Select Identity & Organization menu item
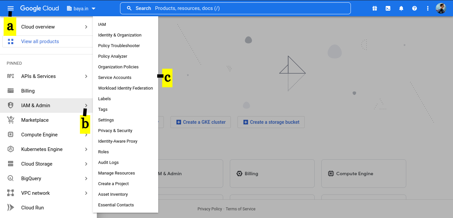This screenshot has width=453, height=218. point(125,35)
